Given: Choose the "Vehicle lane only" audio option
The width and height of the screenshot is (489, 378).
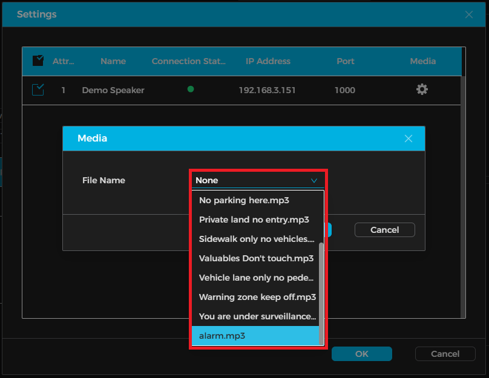Looking at the screenshot, I should [x=257, y=278].
